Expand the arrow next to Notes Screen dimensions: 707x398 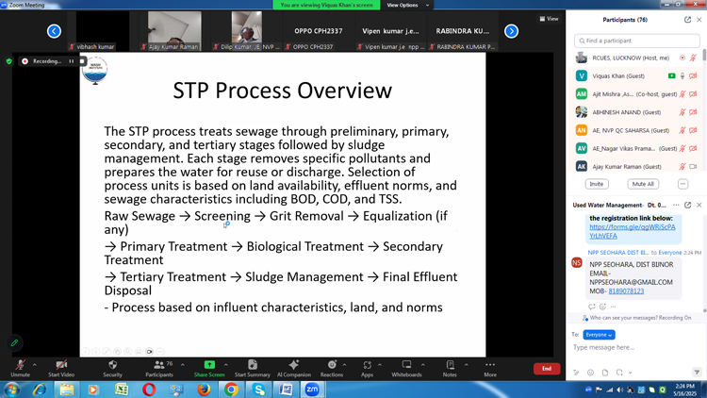coord(467,365)
